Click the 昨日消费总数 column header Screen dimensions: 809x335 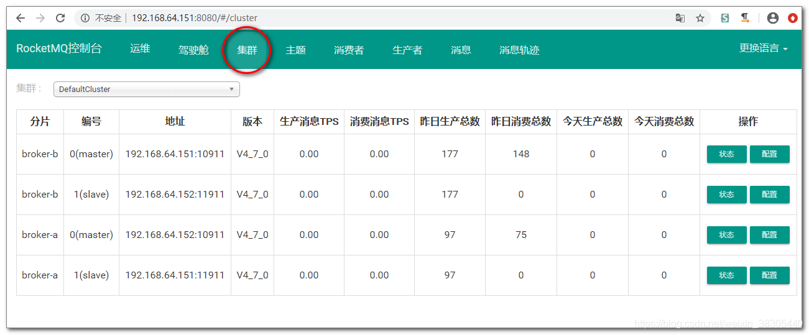click(521, 122)
